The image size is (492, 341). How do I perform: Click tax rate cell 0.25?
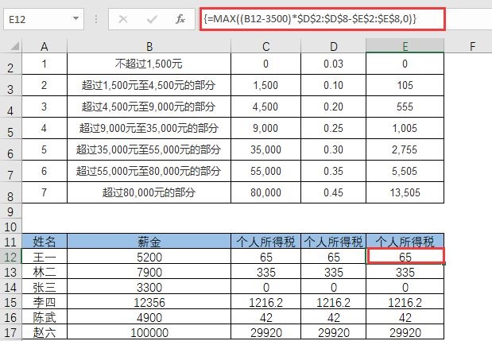tap(333, 128)
